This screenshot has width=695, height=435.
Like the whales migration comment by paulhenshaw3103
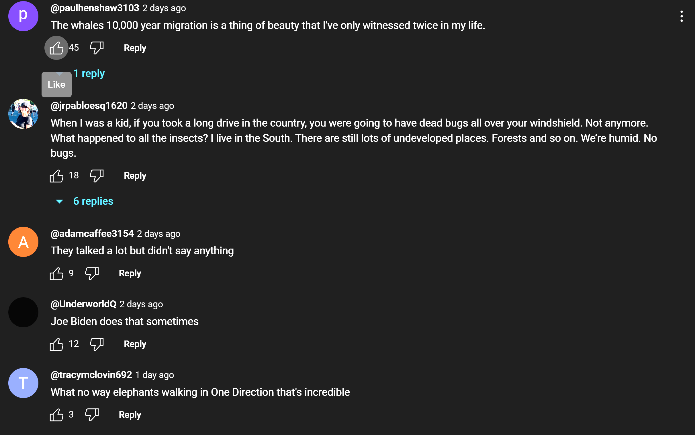56,48
